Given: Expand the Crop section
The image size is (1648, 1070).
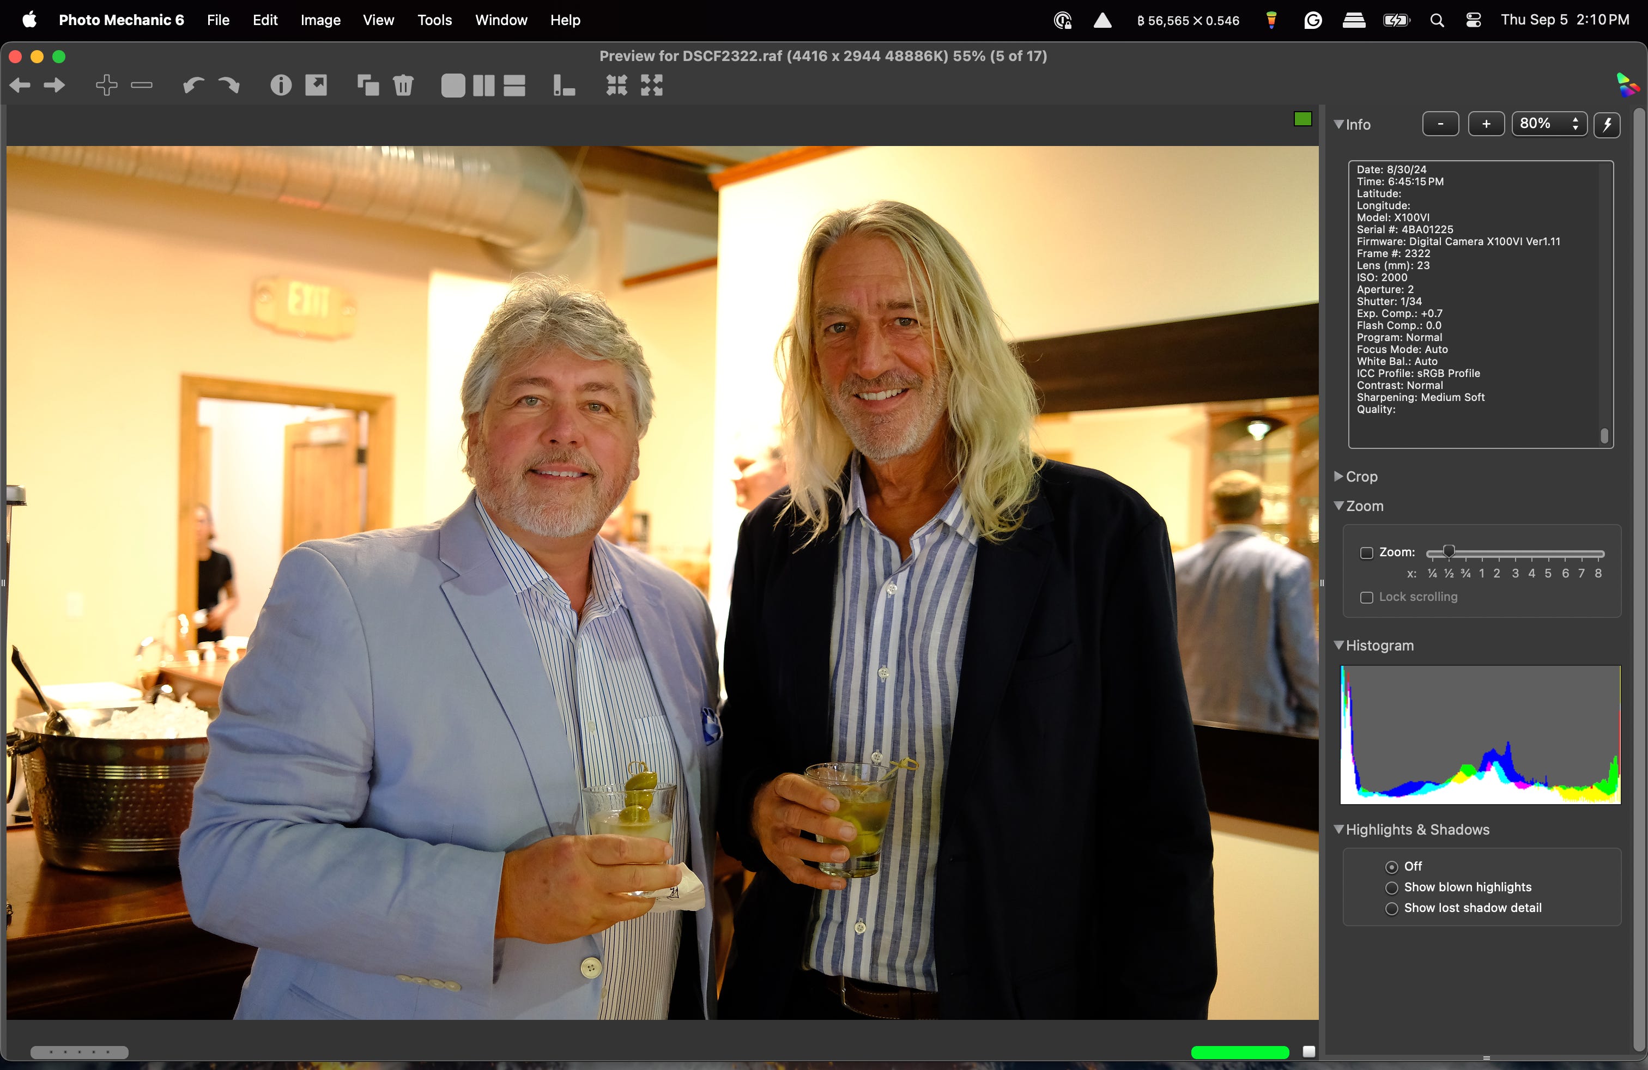Looking at the screenshot, I should [x=1338, y=477].
